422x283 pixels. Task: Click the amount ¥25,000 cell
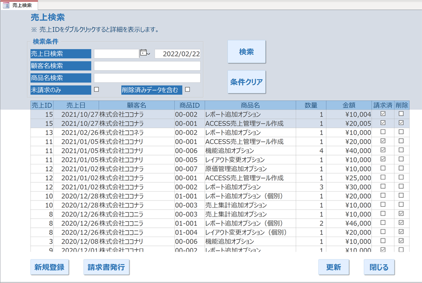click(x=349, y=178)
